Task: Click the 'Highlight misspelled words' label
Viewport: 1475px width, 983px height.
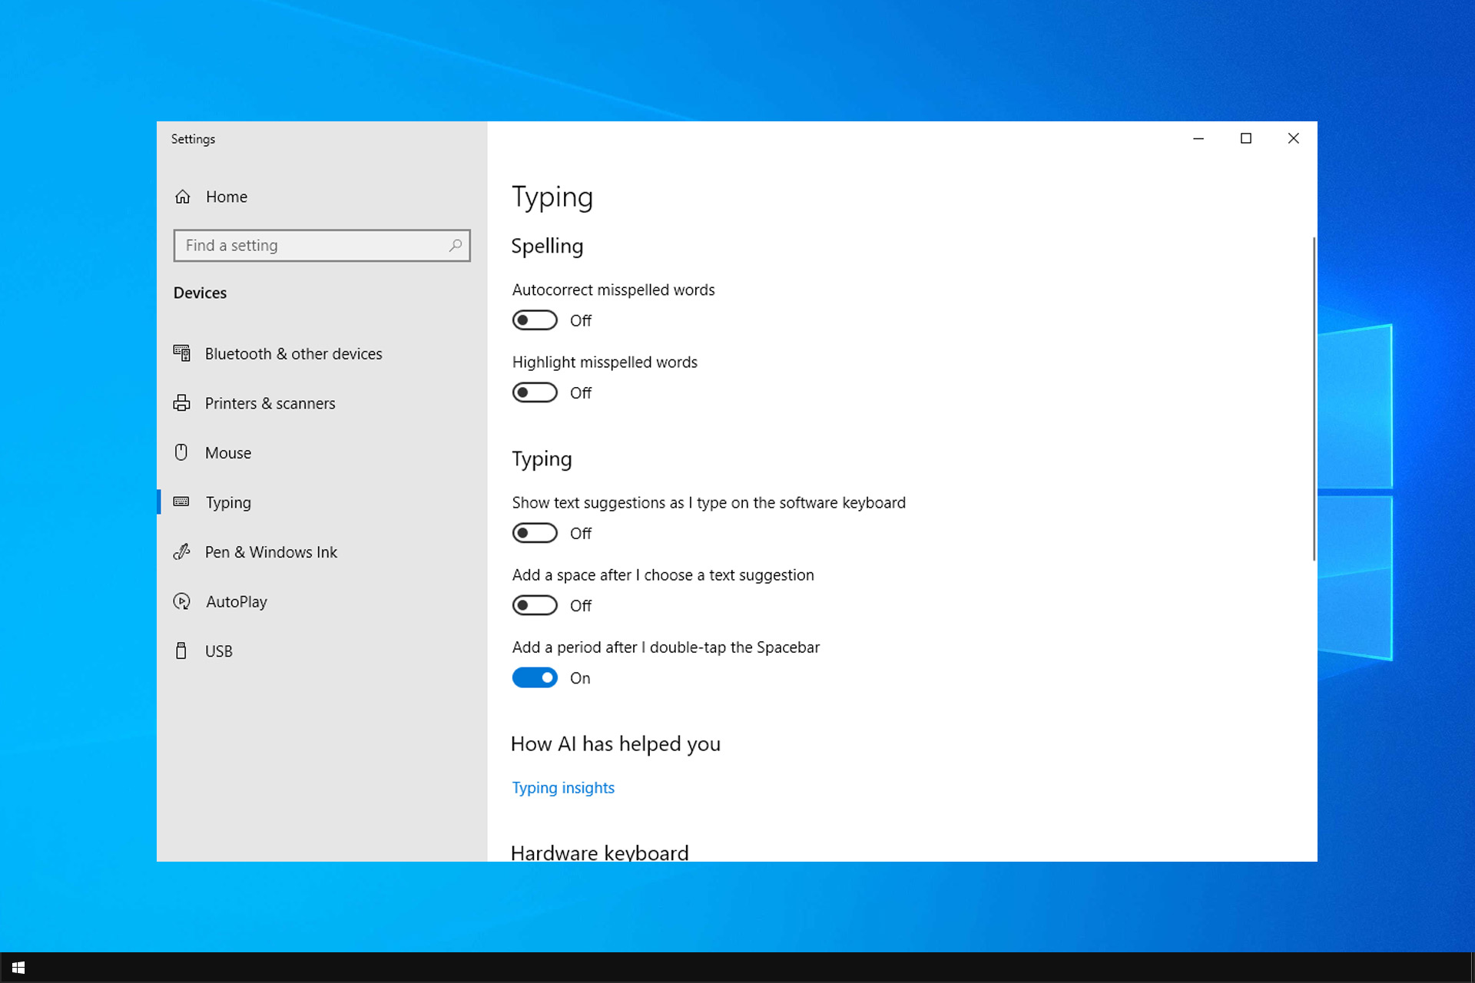Action: [x=605, y=362]
